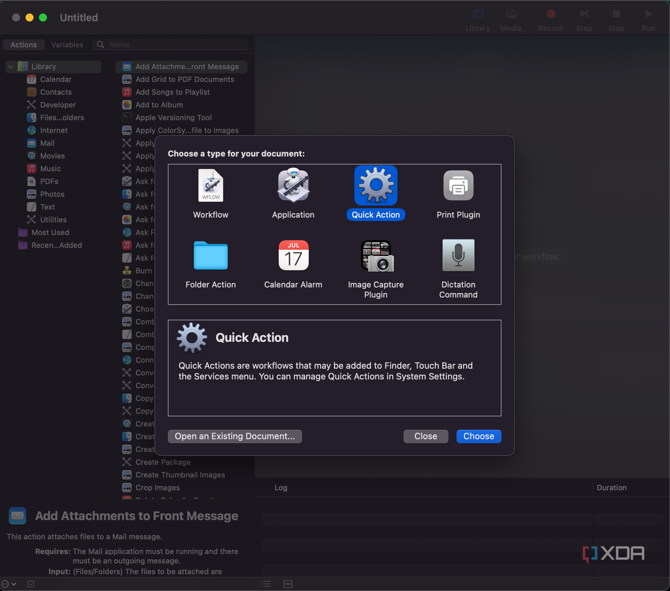Toggle the description pane visibility button
The image size is (670, 591).
pos(31,584)
